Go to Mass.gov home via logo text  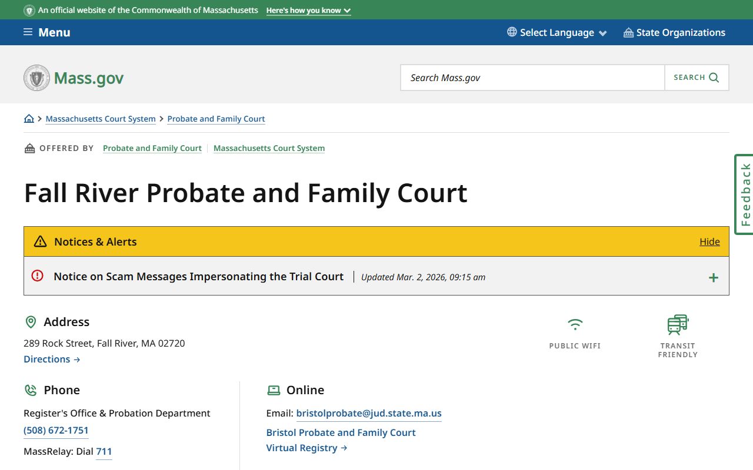89,78
